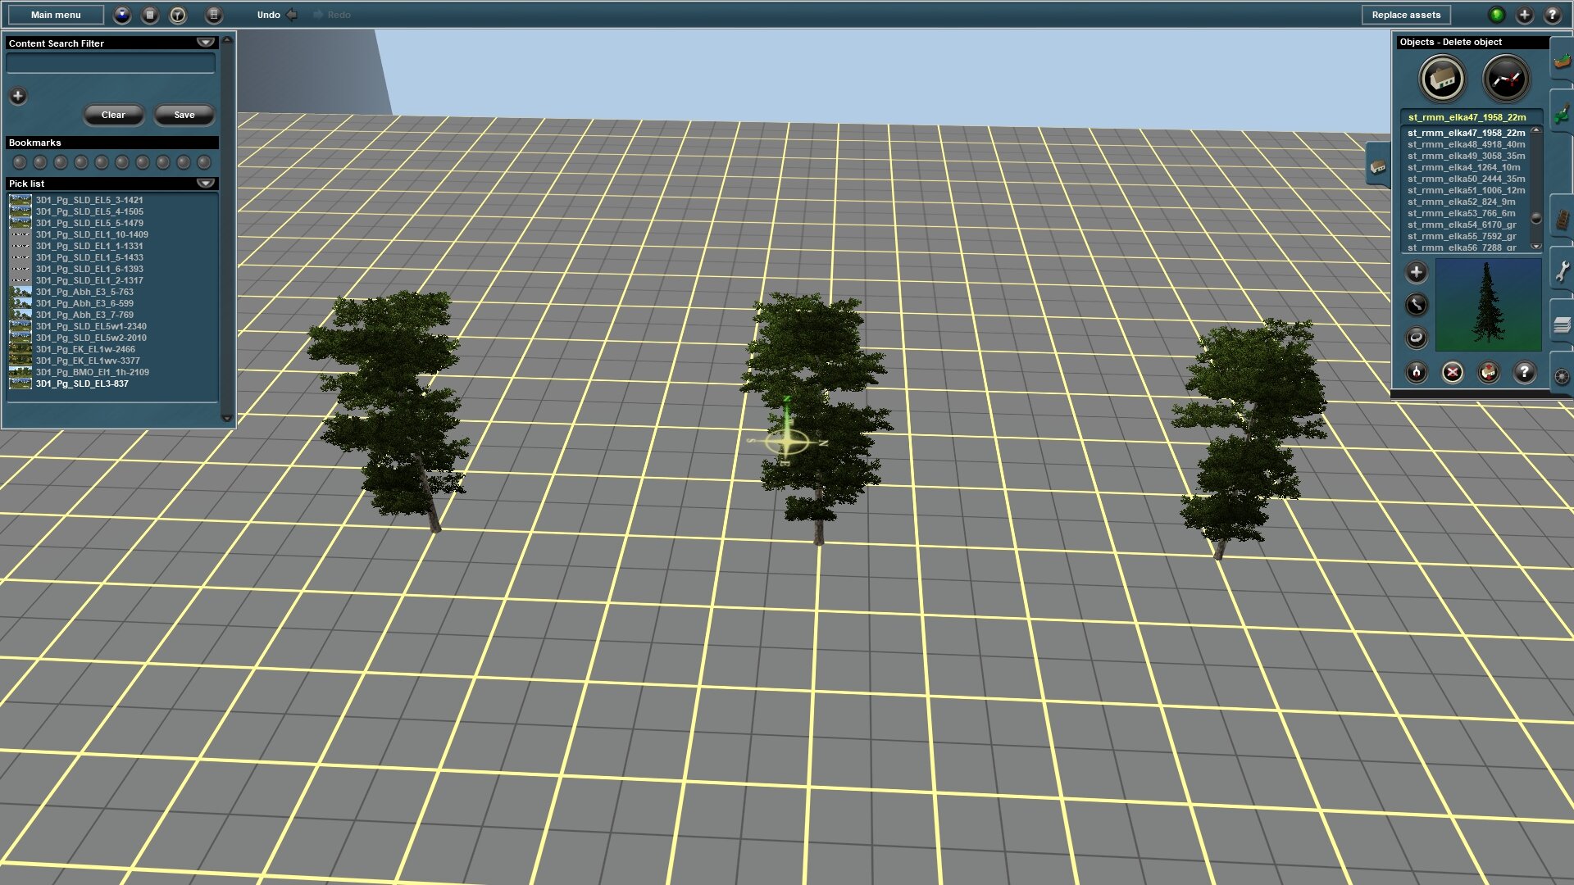The height and width of the screenshot is (885, 1574).
Task: Click the object list scroll down arrow
Action: [x=1536, y=247]
